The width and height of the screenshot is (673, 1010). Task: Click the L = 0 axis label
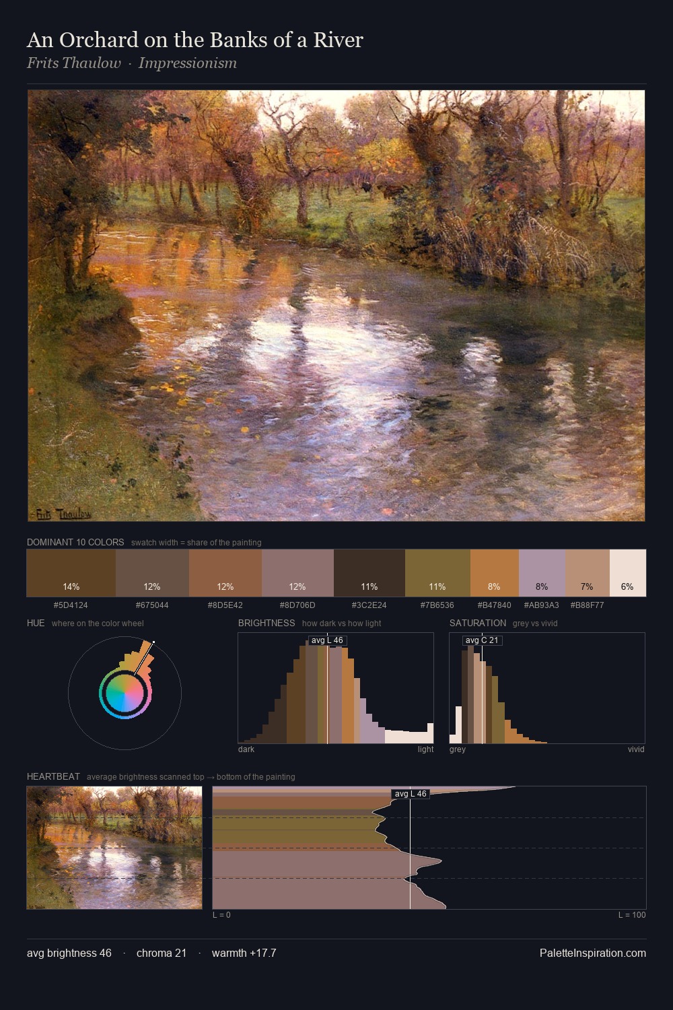tap(221, 915)
